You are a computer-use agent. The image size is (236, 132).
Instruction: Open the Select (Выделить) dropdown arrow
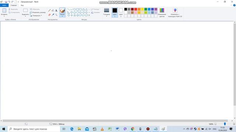pyautogui.click(x=25, y=16)
